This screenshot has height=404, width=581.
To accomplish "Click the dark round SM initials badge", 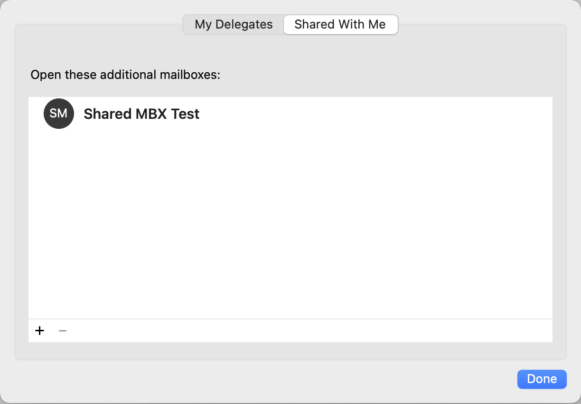I will (59, 114).
